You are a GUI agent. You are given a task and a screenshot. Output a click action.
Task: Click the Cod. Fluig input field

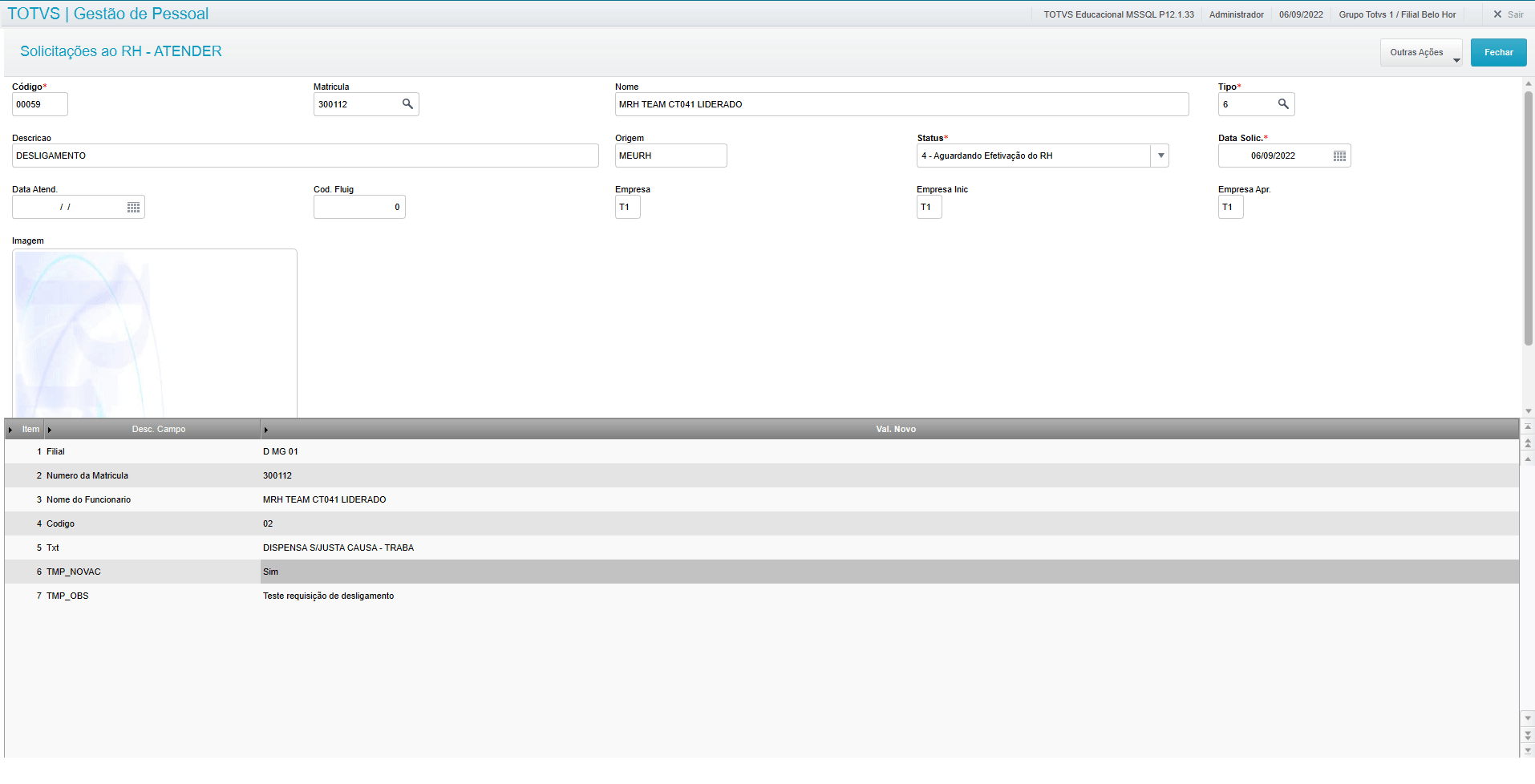tap(359, 207)
